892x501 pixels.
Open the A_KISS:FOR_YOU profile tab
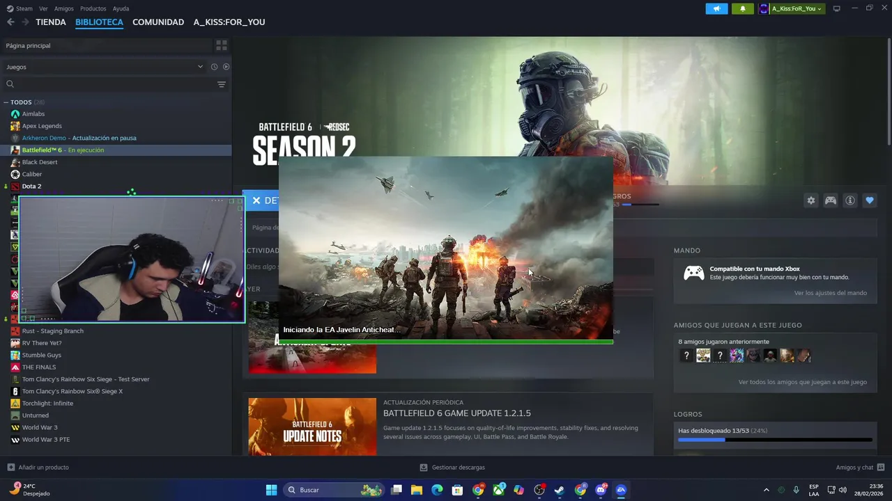pyautogui.click(x=229, y=22)
